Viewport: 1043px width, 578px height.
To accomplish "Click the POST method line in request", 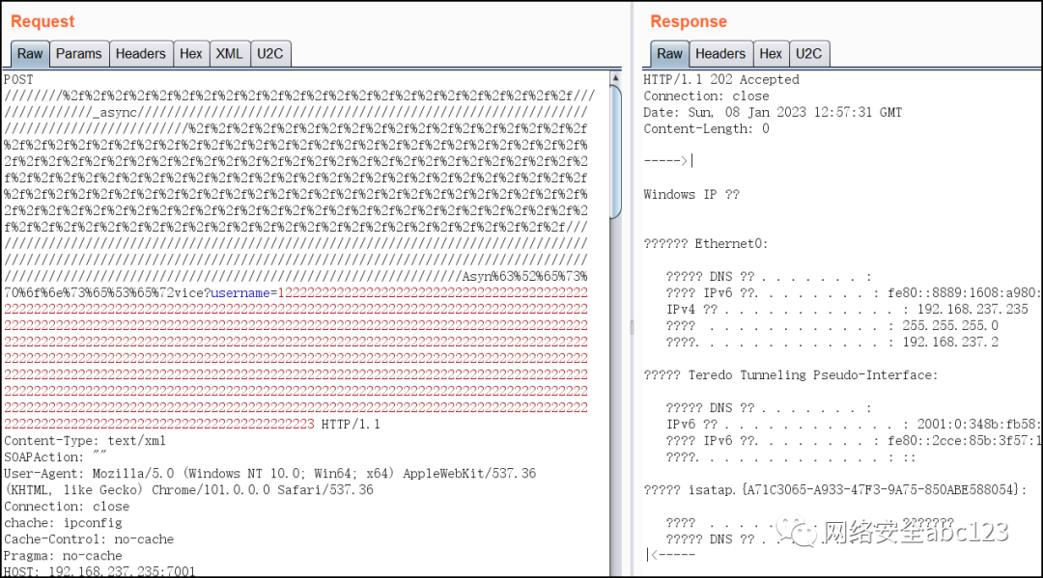I will point(18,80).
